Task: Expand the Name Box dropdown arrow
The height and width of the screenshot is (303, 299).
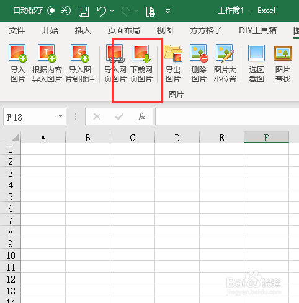Action: point(60,116)
